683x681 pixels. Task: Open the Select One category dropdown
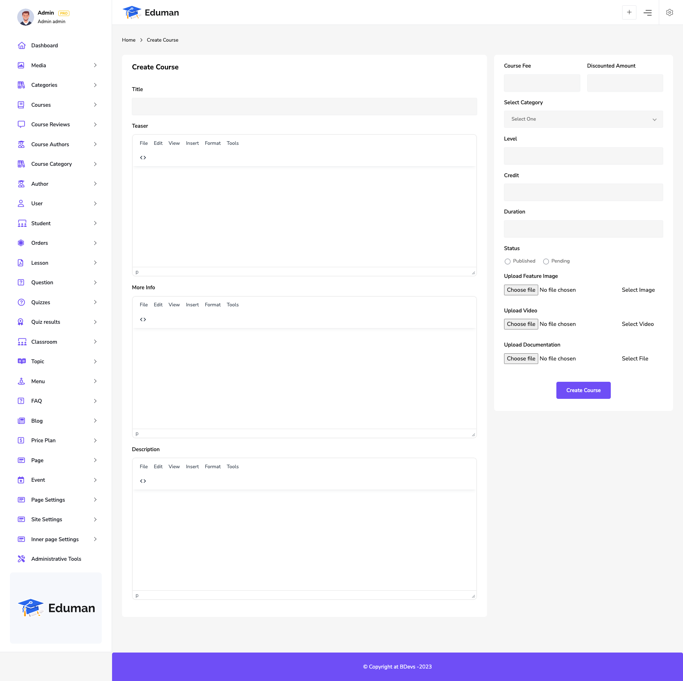(x=583, y=119)
